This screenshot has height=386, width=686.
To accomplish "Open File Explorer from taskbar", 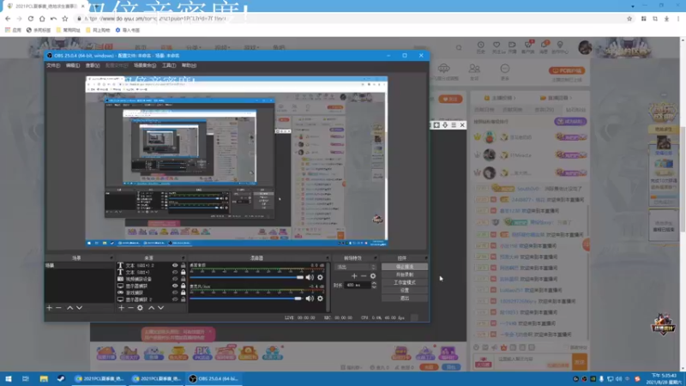I will (x=44, y=378).
